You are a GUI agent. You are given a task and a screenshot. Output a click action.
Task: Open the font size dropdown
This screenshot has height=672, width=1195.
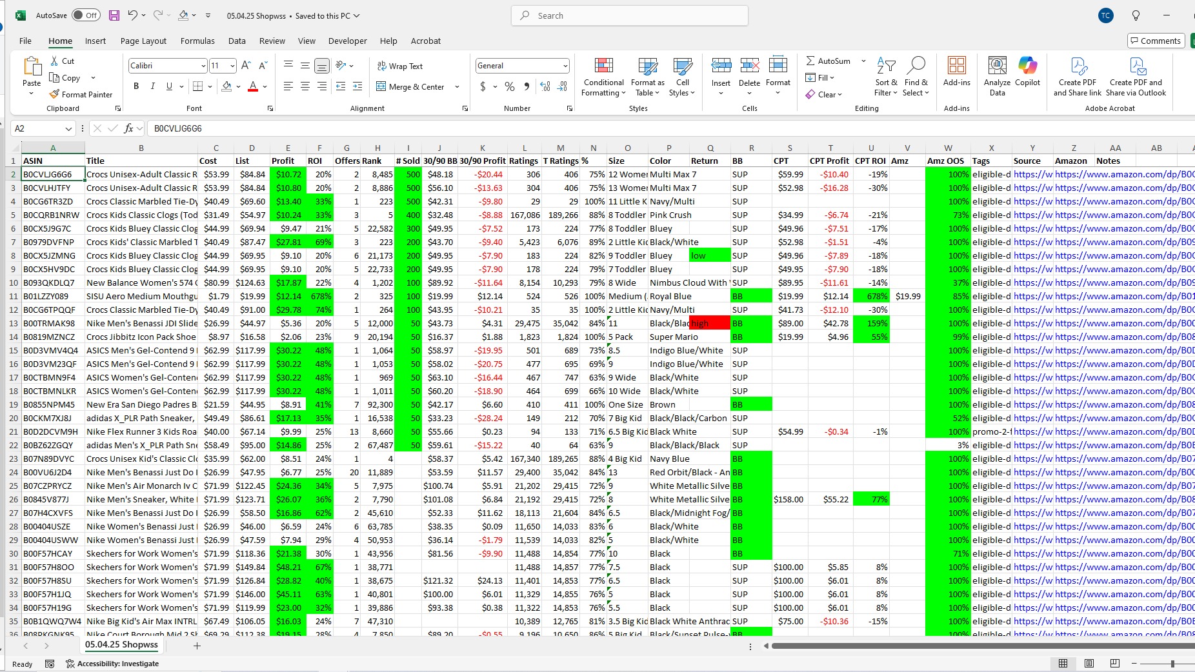pos(232,66)
